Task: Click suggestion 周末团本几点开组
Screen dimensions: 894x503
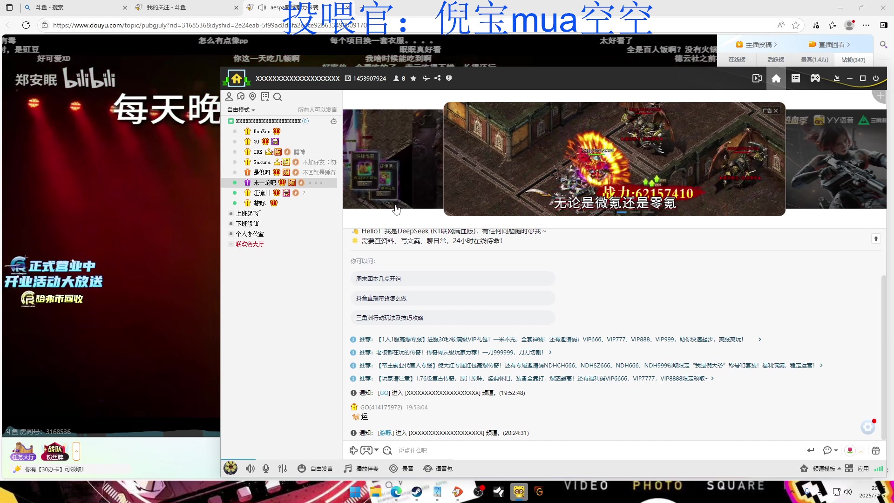Action: [453, 279]
